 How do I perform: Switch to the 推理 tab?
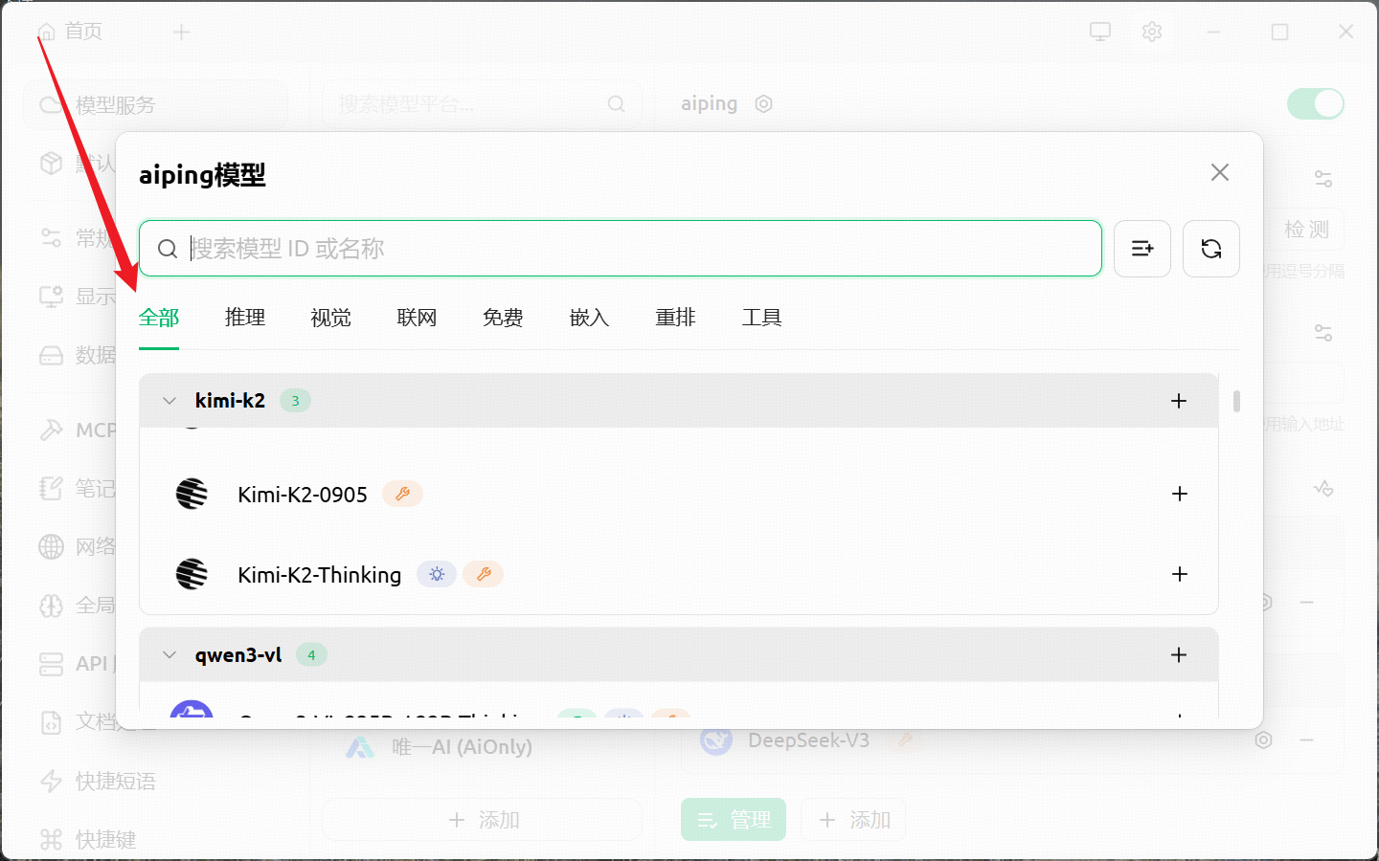tap(245, 318)
